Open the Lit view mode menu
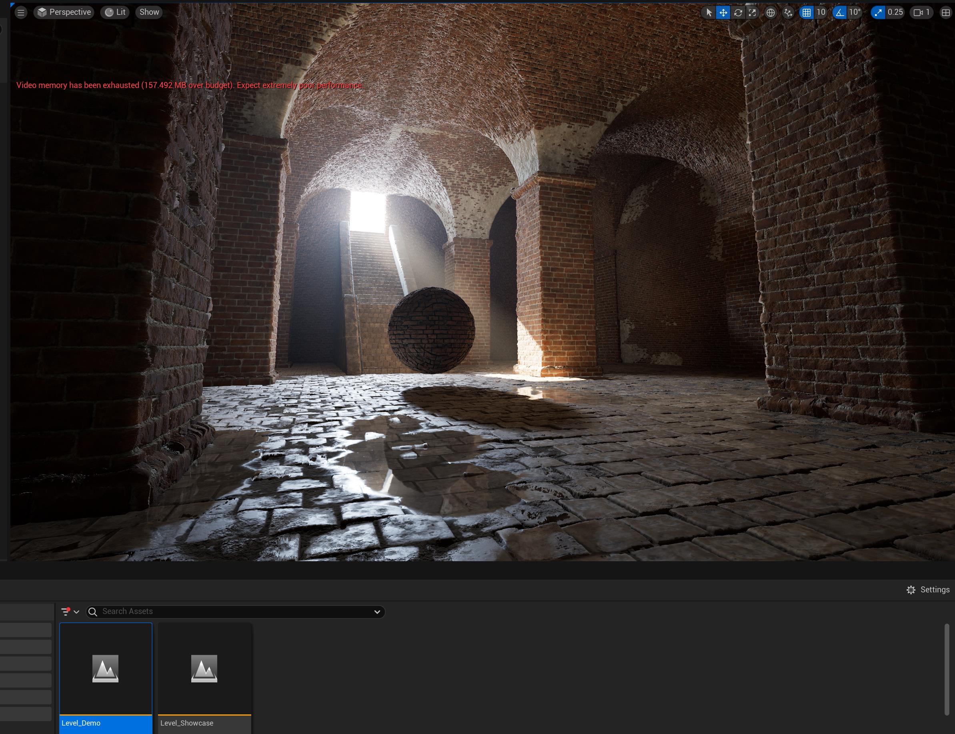The height and width of the screenshot is (734, 955). coord(115,12)
